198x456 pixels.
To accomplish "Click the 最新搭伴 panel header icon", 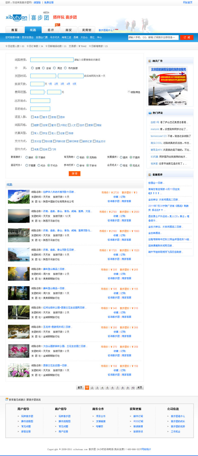I will pos(150,174).
